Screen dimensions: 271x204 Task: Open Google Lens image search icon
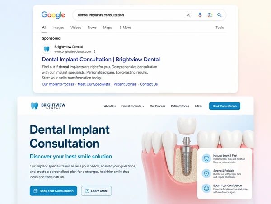point(210,15)
